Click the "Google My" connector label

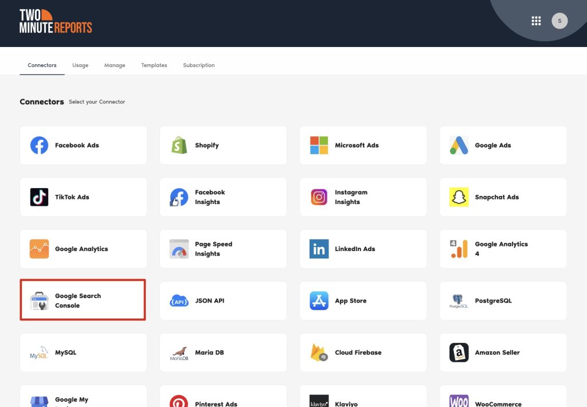pos(72,400)
